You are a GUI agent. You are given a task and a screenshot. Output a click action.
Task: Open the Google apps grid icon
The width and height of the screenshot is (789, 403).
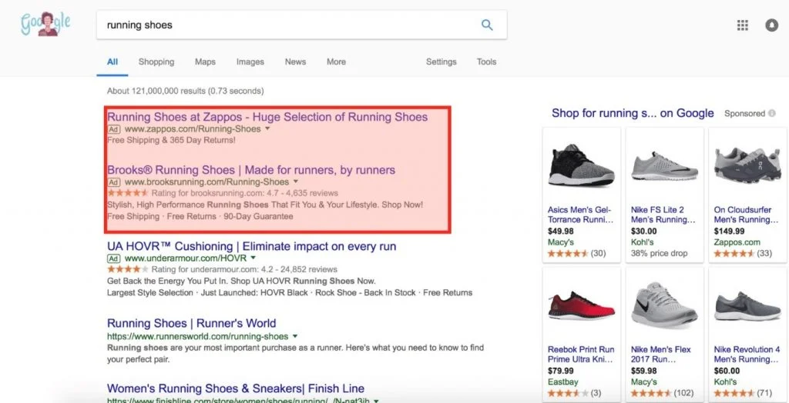pyautogui.click(x=742, y=25)
